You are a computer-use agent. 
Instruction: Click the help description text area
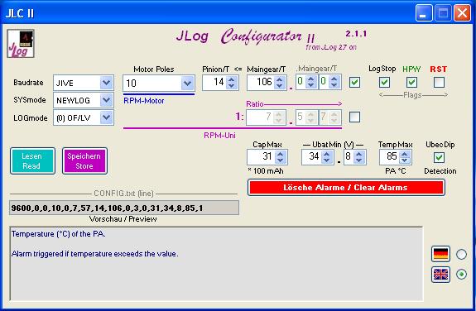pos(216,263)
